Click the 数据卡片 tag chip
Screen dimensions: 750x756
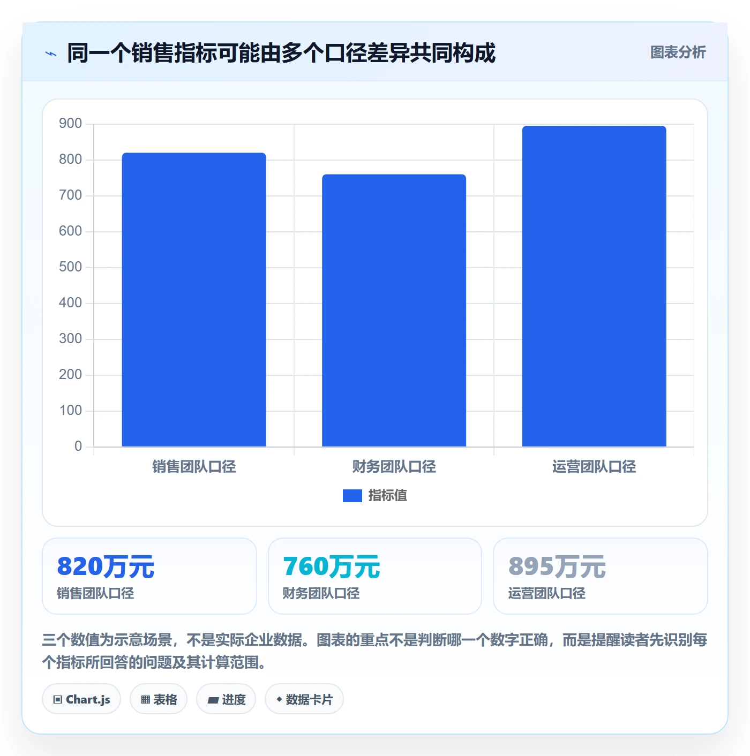304,699
